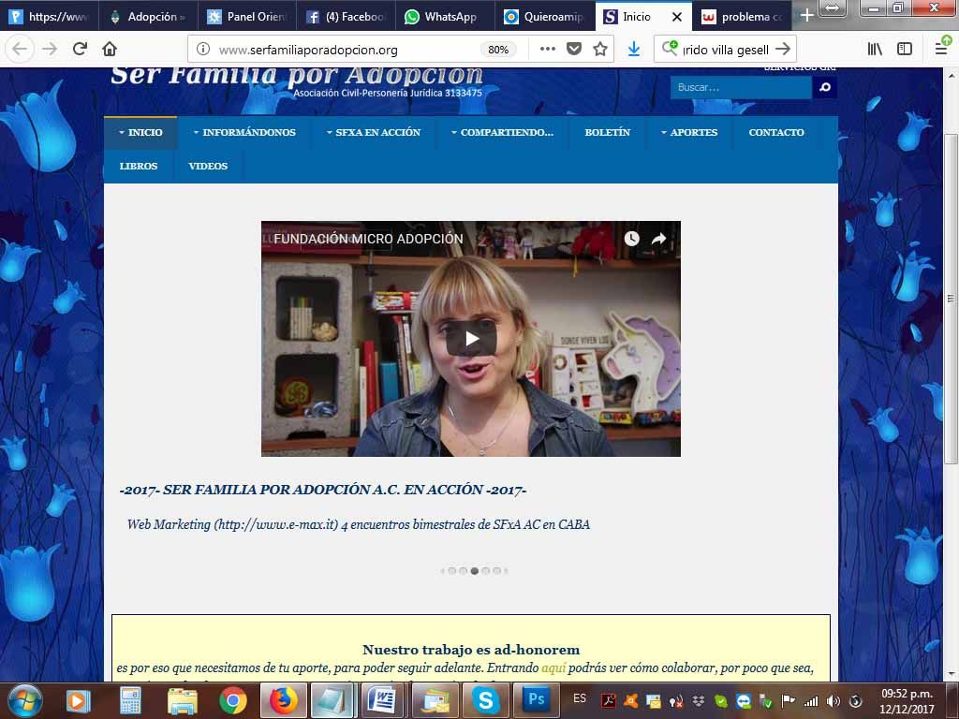Click the 'Nuestro trabajo es ad-honorem' heading
The width and height of the screenshot is (959, 719).
pyautogui.click(x=471, y=650)
